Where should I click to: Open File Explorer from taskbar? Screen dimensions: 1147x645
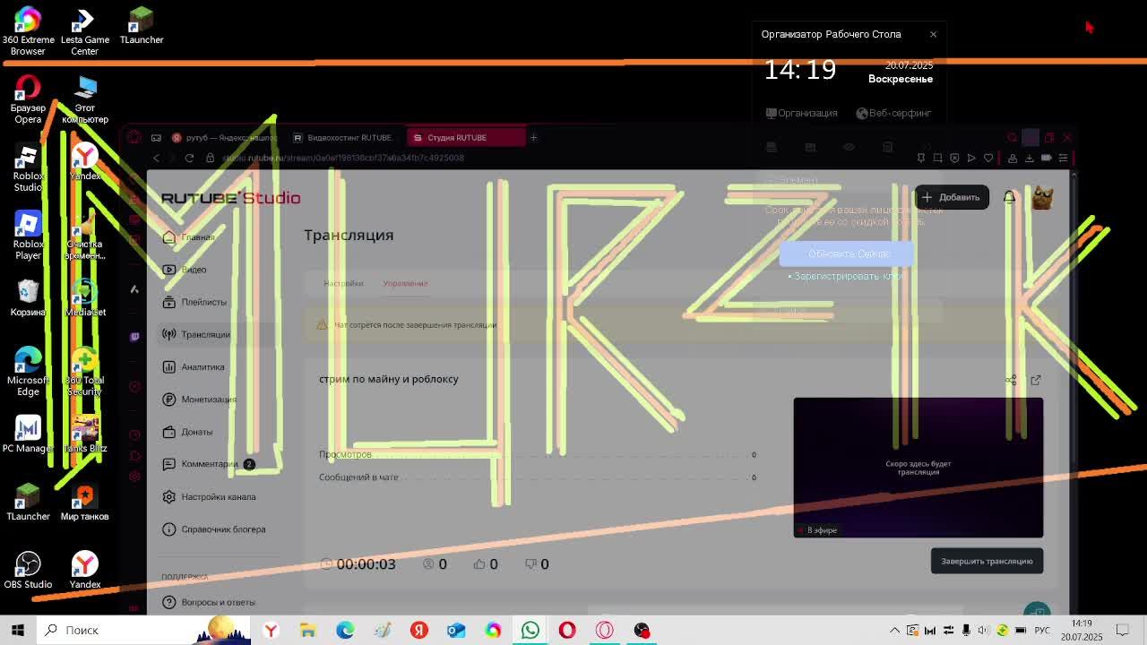[307, 630]
